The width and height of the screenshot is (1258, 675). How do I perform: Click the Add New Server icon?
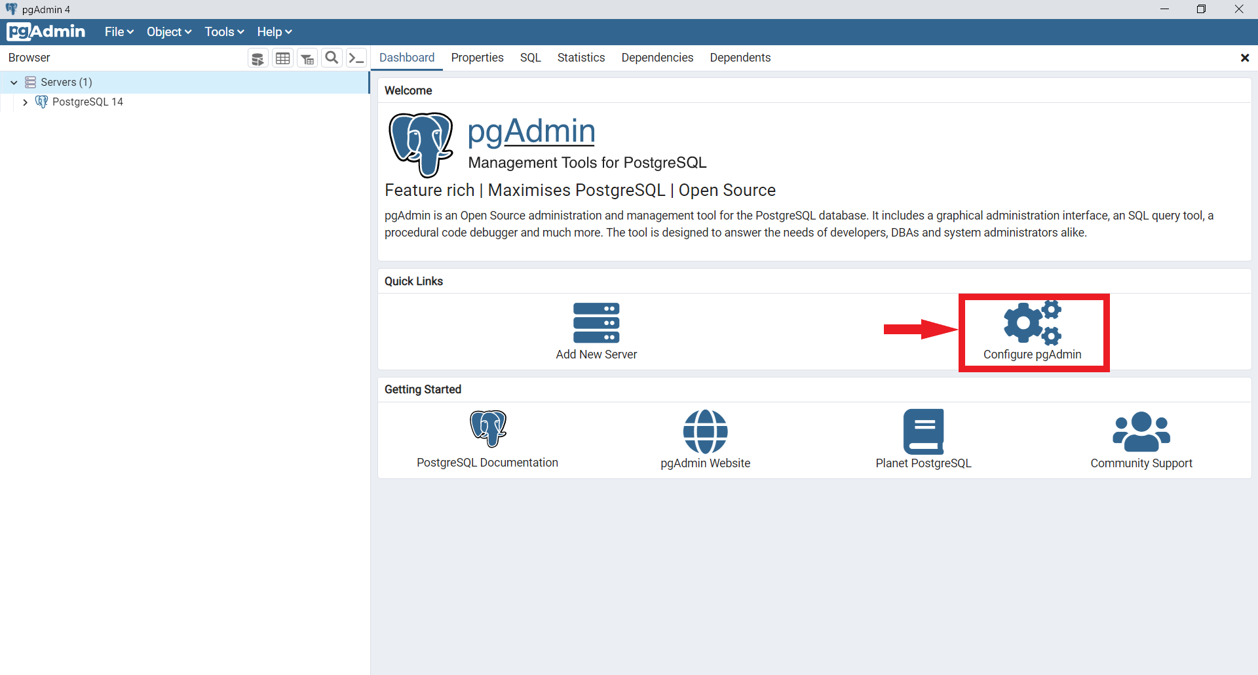[x=596, y=323]
